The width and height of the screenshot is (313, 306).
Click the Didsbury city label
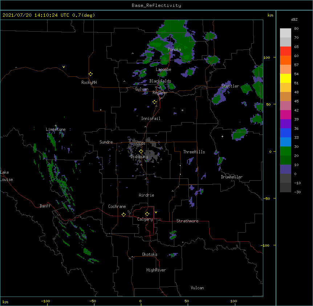[x=139, y=157]
